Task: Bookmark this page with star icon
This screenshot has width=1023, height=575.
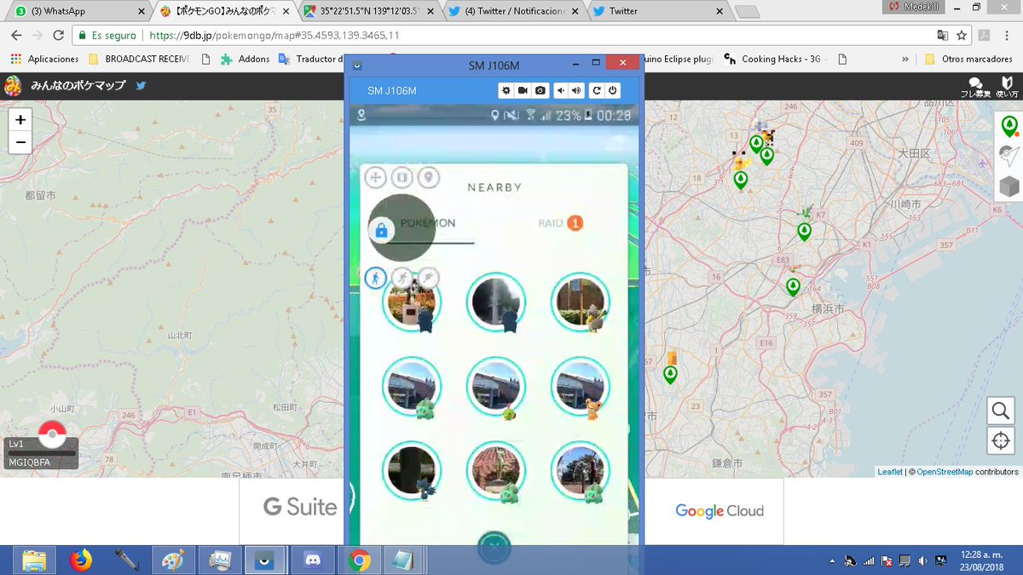Action: click(962, 36)
